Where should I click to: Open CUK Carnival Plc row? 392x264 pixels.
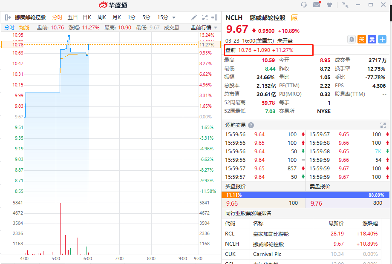tap(301, 254)
